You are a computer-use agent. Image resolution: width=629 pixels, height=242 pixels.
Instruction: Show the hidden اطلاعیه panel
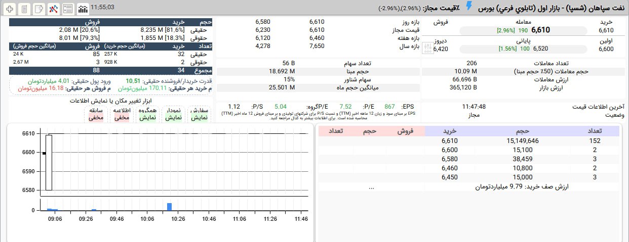point(122,114)
